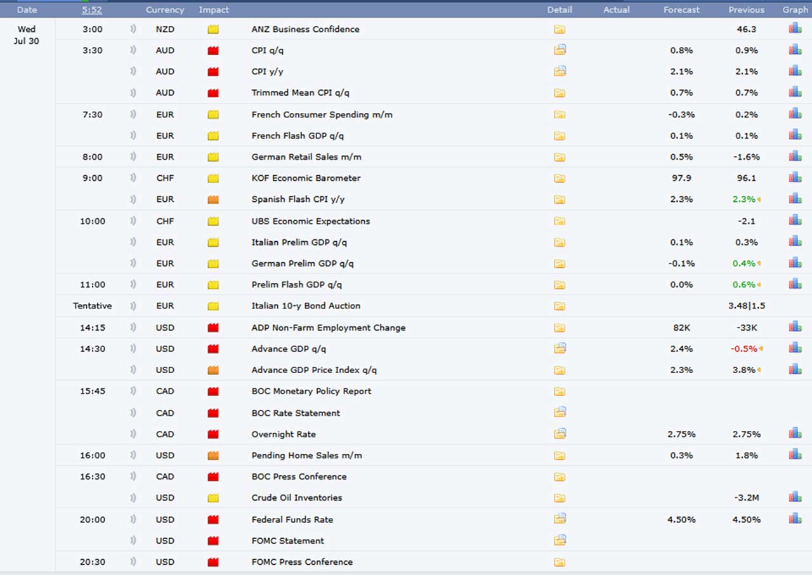The width and height of the screenshot is (812, 575).
Task: Show graph for ADP Non-Farm Employment Change
Action: click(x=795, y=327)
